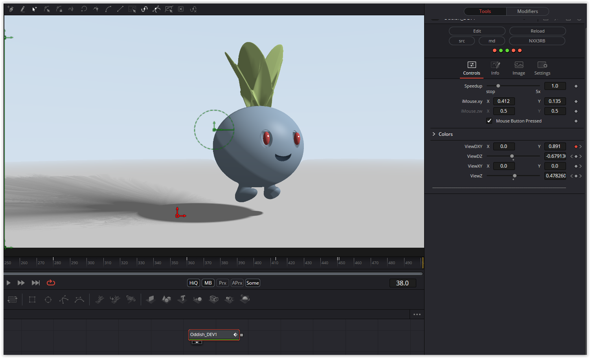The image size is (590, 358).
Task: Switch to the Tools tab
Action: click(485, 11)
